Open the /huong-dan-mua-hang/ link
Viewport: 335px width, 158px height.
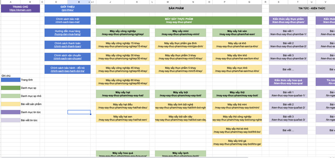point(67,34)
